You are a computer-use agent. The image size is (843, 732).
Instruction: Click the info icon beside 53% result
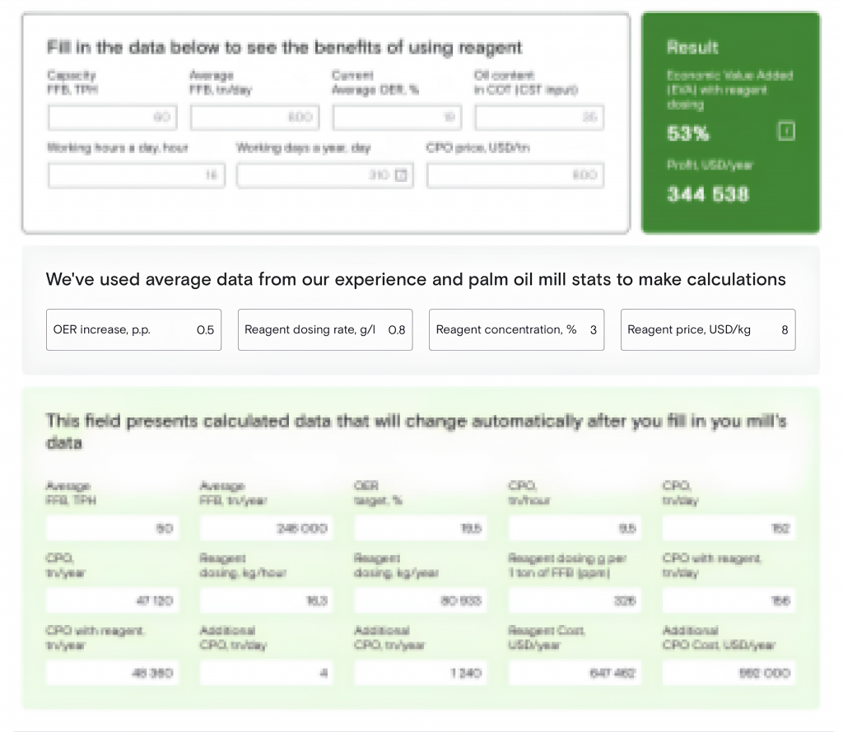[786, 131]
